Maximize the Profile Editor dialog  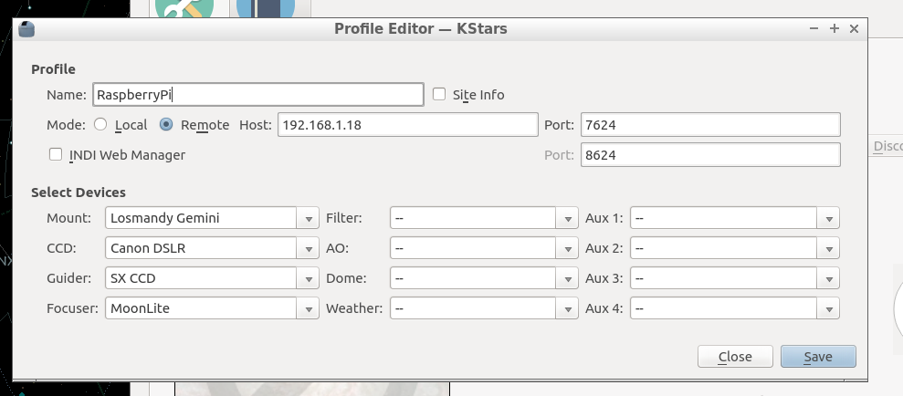834,29
